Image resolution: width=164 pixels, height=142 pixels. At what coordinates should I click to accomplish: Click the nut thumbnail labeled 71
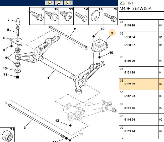(7, 135)
